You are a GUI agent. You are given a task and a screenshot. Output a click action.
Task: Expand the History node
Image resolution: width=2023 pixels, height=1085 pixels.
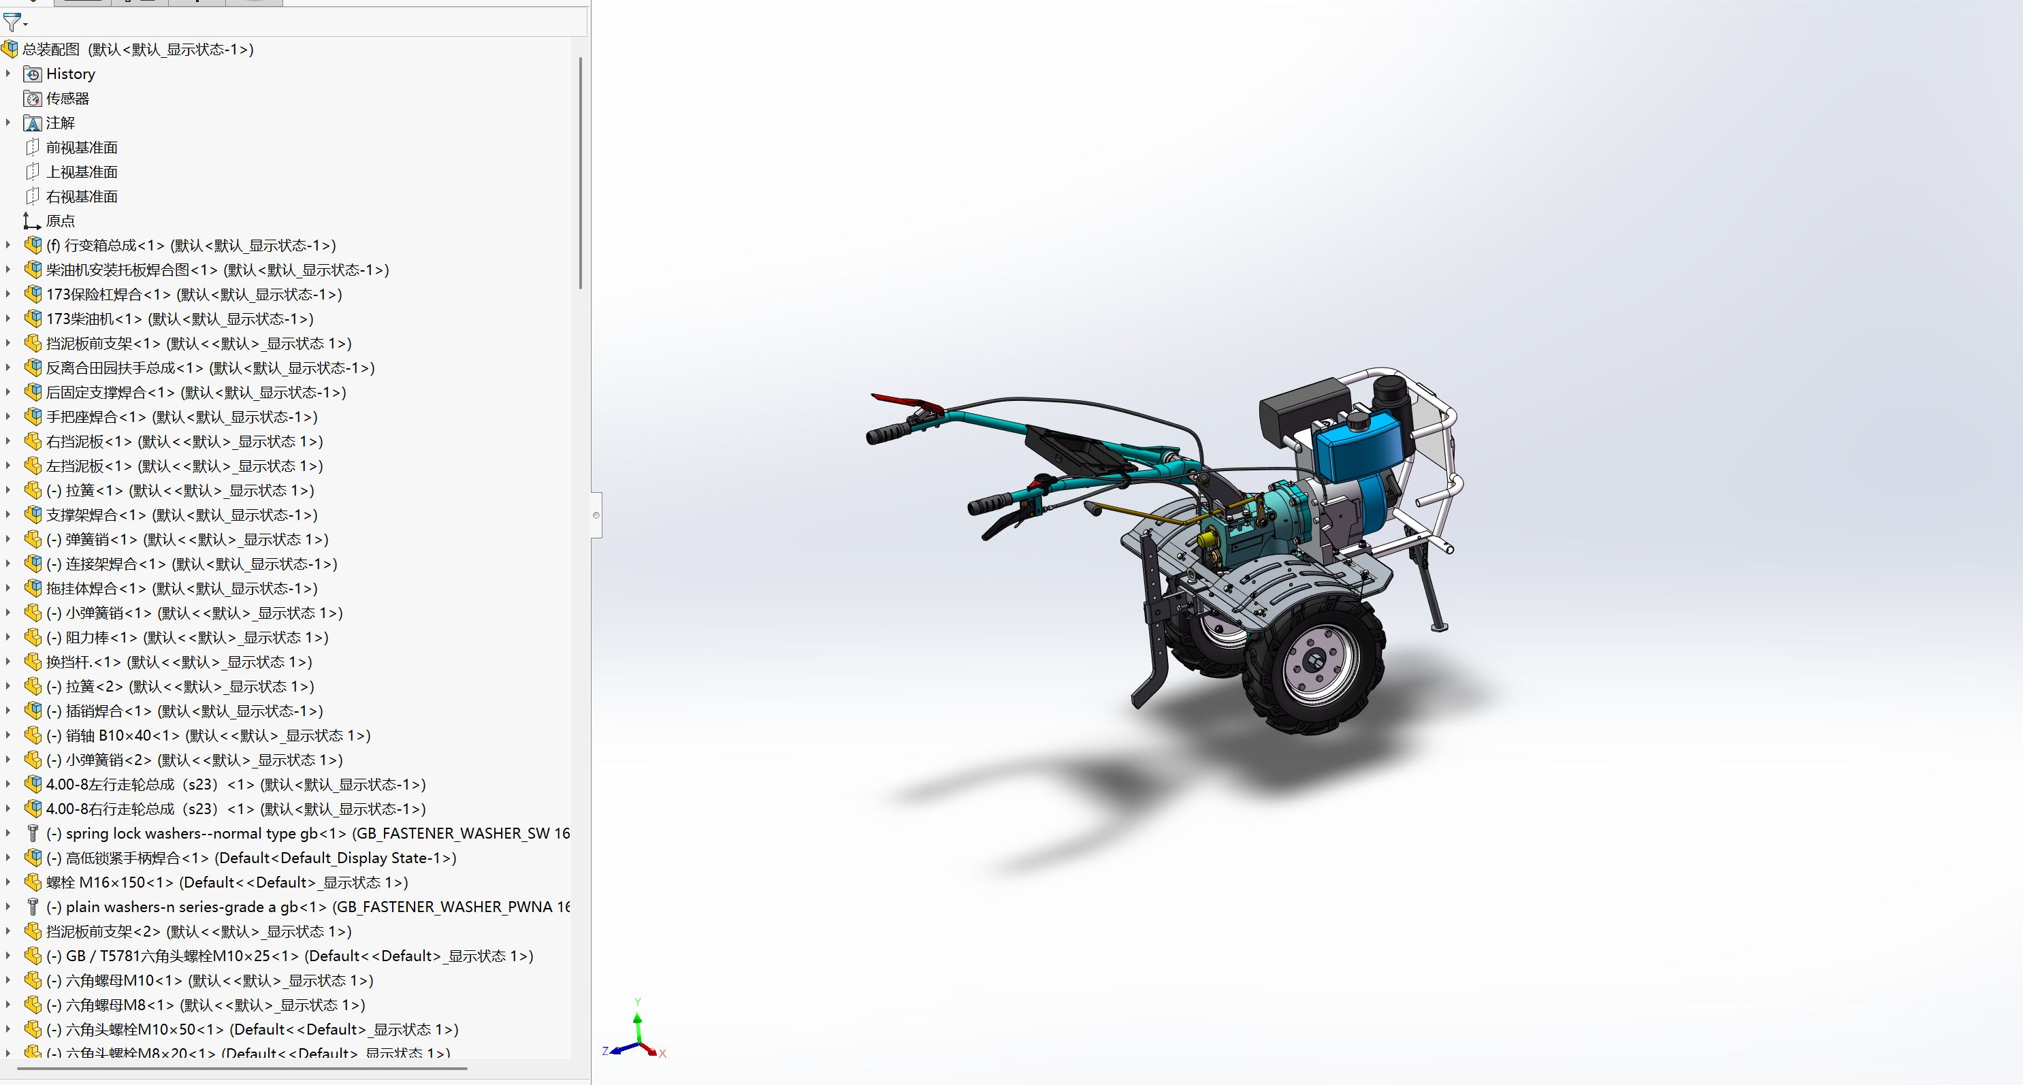tap(8, 74)
